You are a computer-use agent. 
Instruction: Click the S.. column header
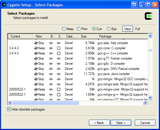(x=60, y=36)
